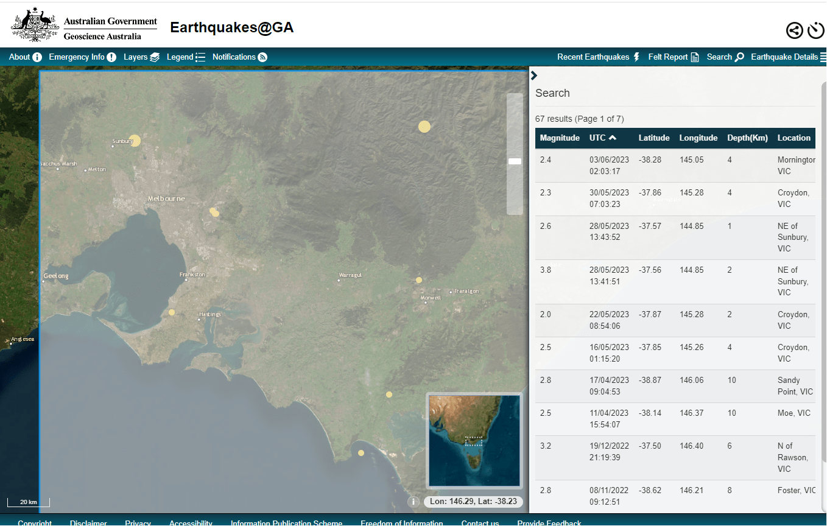Click the info circle beside the coordinates display
This screenshot has width=827, height=526.
point(413,502)
